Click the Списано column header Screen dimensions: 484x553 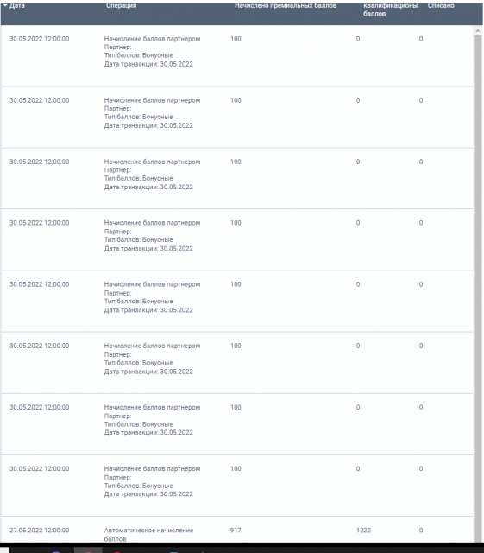pos(441,5)
